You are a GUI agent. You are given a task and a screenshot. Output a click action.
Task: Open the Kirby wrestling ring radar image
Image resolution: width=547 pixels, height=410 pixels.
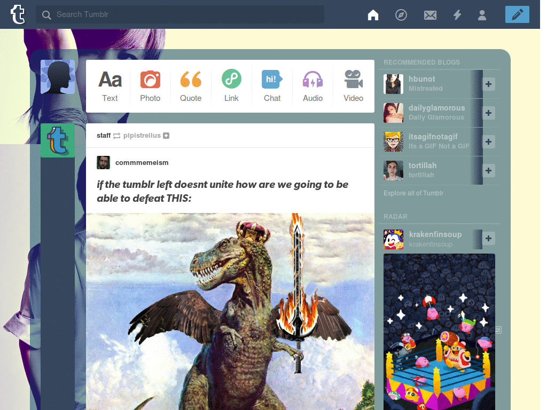(x=439, y=332)
